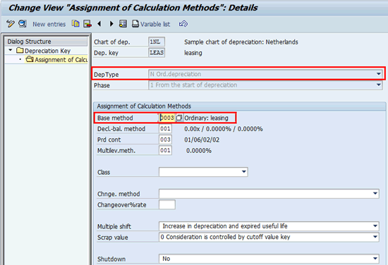Select the '01/06/02/02' value text
Screen dimensions: 388x265
click(x=202, y=140)
